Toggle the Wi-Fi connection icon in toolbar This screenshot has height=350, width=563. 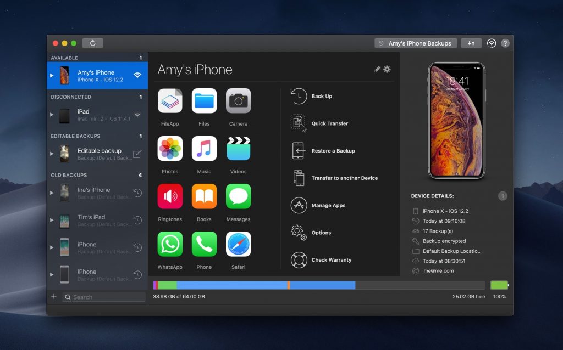(491, 43)
